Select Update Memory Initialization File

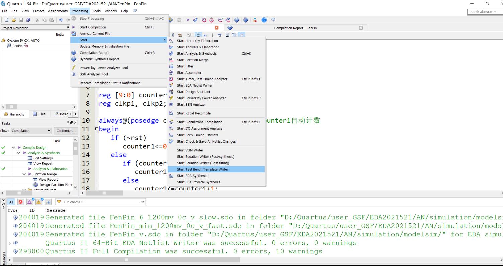(119, 46)
